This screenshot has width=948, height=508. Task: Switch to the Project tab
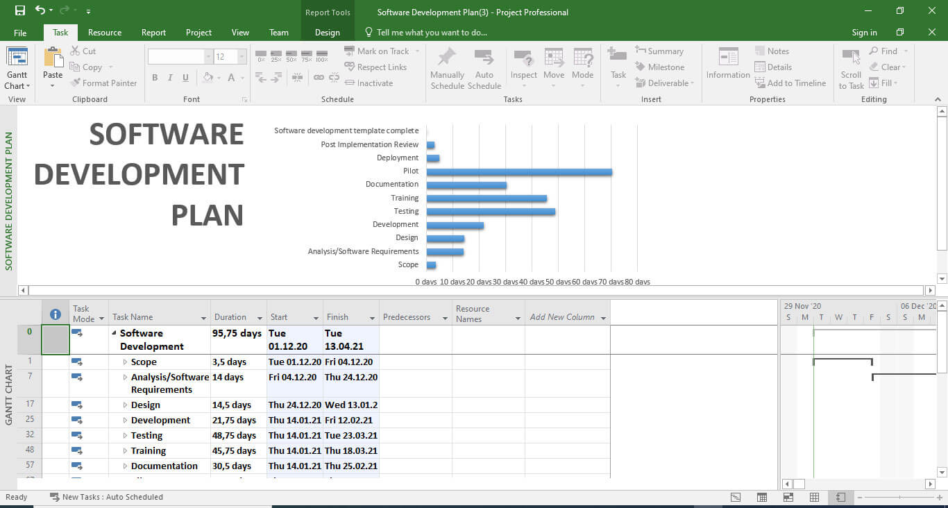pyautogui.click(x=198, y=33)
